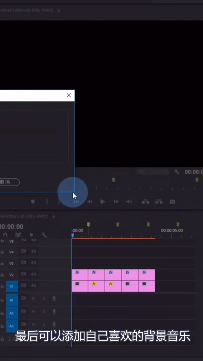The image size is (203, 361).
Task: Target the V1 track header
Action: (x=12, y=286)
